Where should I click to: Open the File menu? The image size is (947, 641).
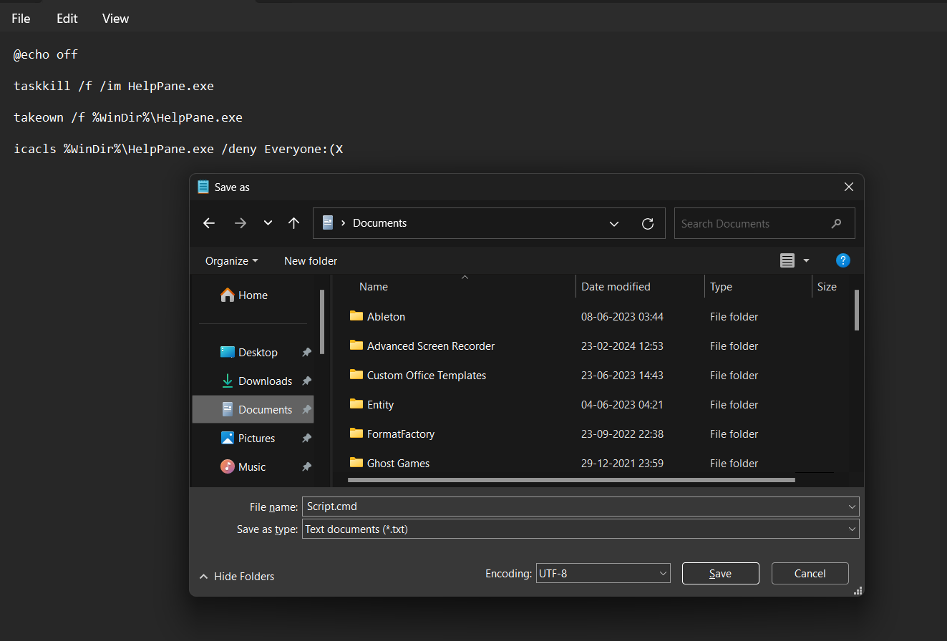(20, 18)
